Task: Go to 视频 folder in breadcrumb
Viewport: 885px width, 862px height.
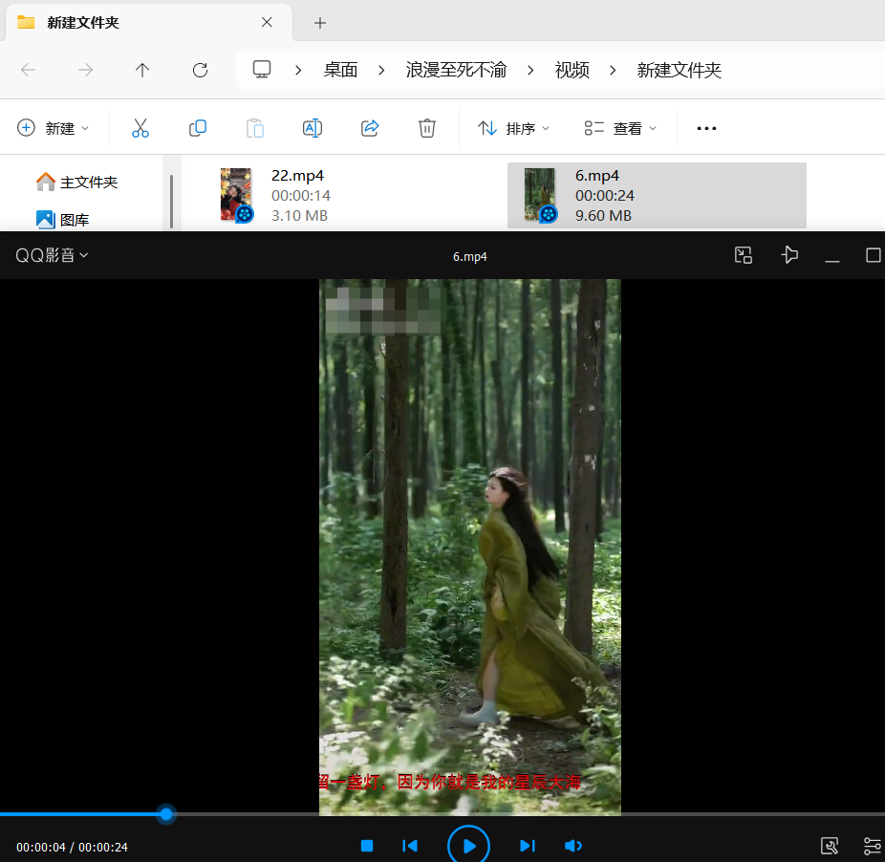Action: (x=572, y=70)
